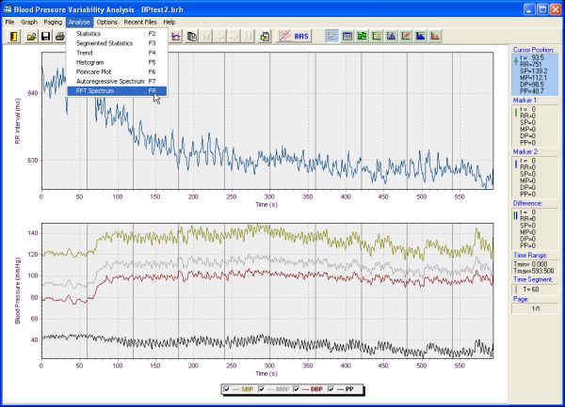The image size is (565, 407).
Task: Click the open file folder icon
Action: pyautogui.click(x=31, y=37)
